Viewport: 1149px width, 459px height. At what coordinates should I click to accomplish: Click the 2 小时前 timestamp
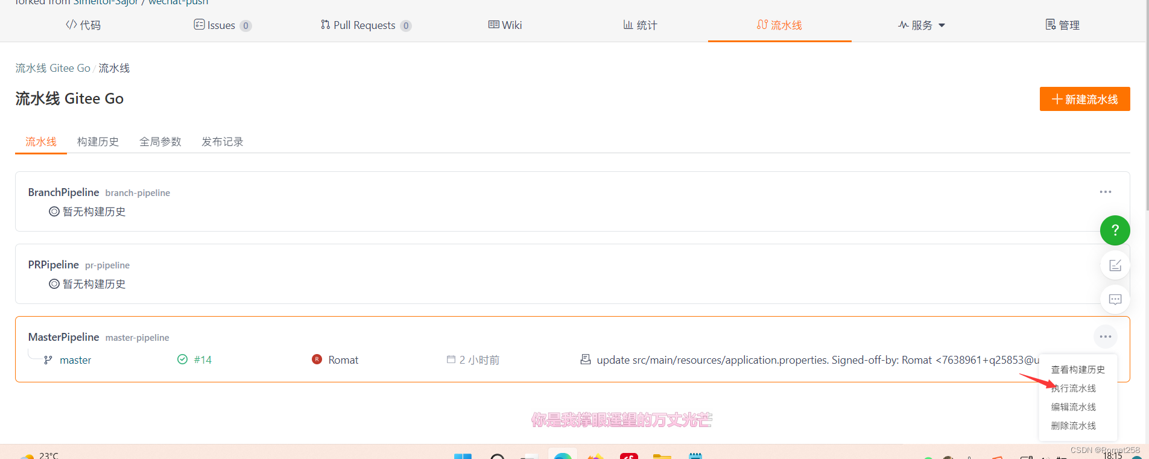(x=480, y=360)
